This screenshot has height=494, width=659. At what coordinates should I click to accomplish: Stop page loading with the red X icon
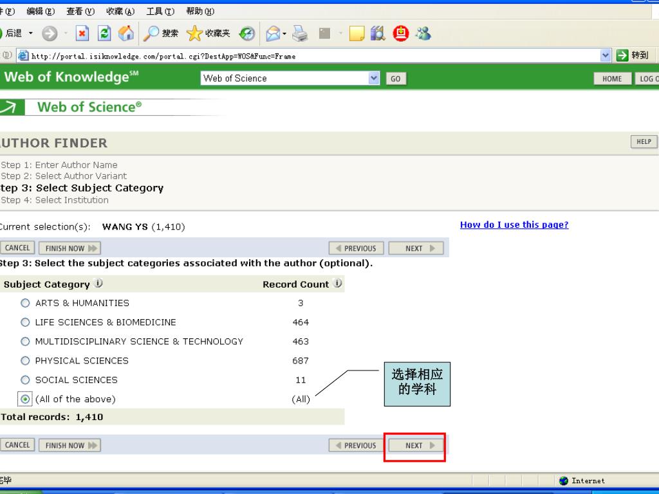tap(82, 33)
